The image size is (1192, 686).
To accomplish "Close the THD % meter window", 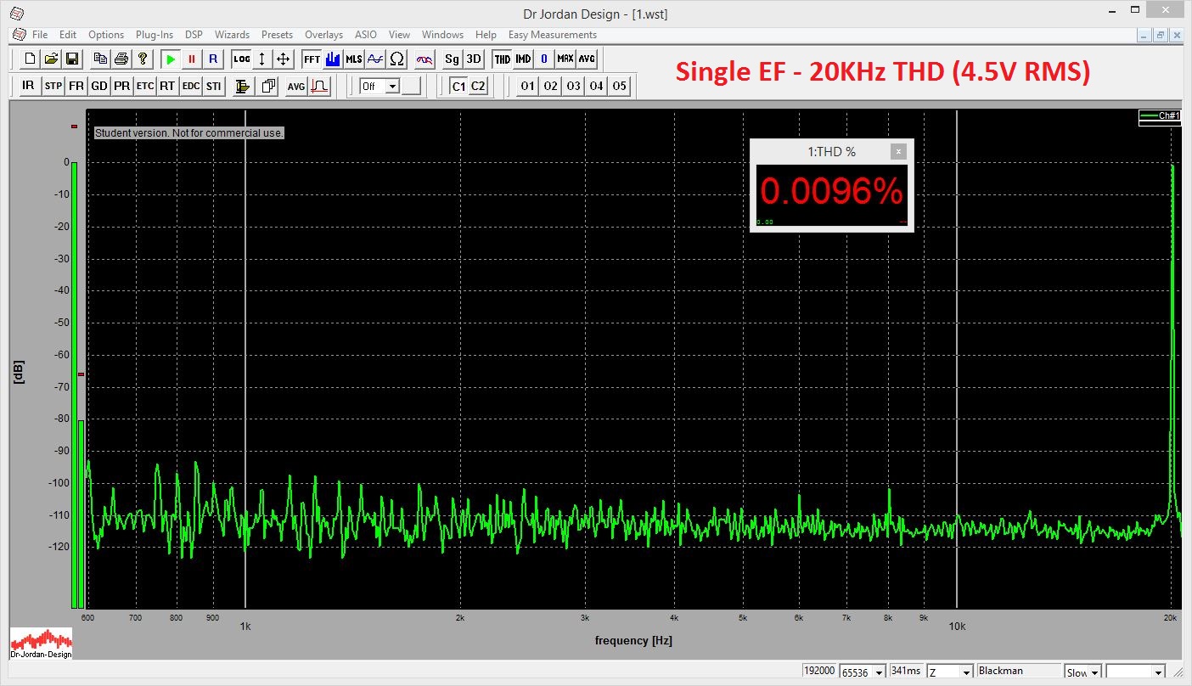I will coord(898,151).
